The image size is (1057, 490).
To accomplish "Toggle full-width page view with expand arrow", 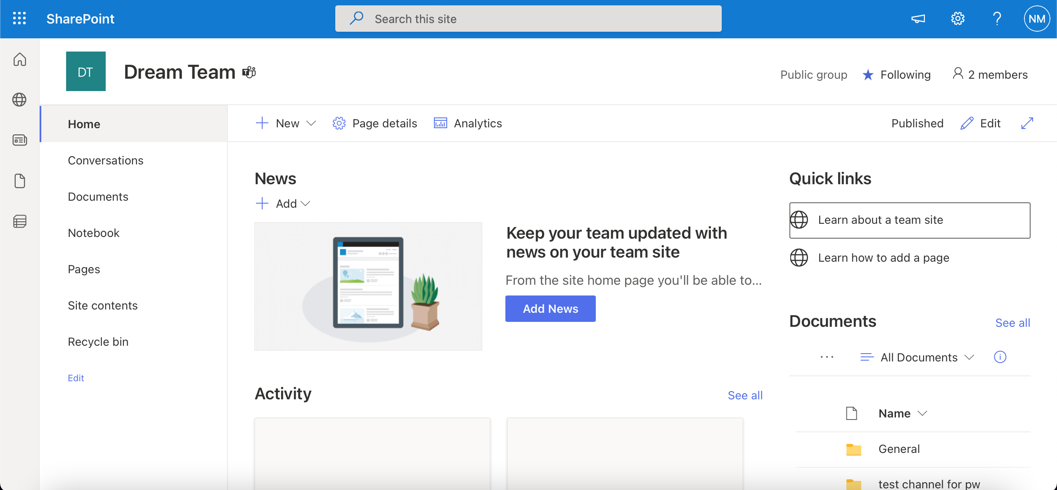I will coord(1027,123).
